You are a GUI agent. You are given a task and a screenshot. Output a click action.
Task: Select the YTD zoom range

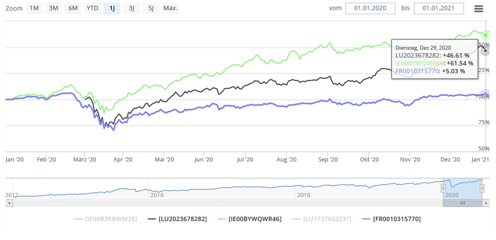(x=92, y=8)
